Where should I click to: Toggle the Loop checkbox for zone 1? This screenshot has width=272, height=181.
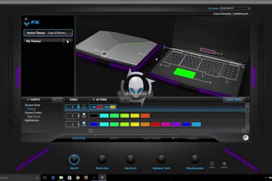click(84, 105)
